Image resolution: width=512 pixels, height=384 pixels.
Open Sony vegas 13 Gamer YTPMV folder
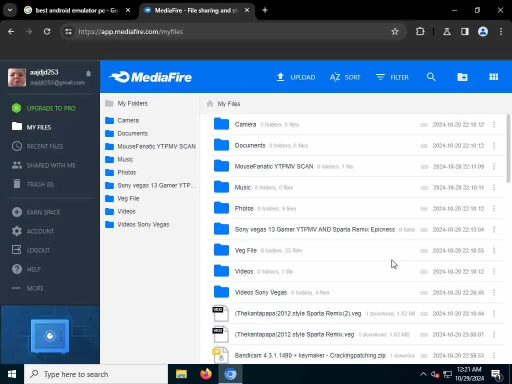pyautogui.click(x=314, y=229)
